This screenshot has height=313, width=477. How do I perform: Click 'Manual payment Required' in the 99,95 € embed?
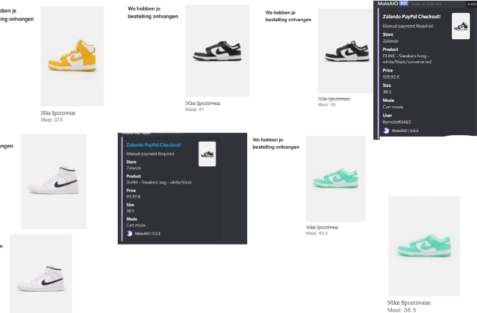(x=150, y=154)
